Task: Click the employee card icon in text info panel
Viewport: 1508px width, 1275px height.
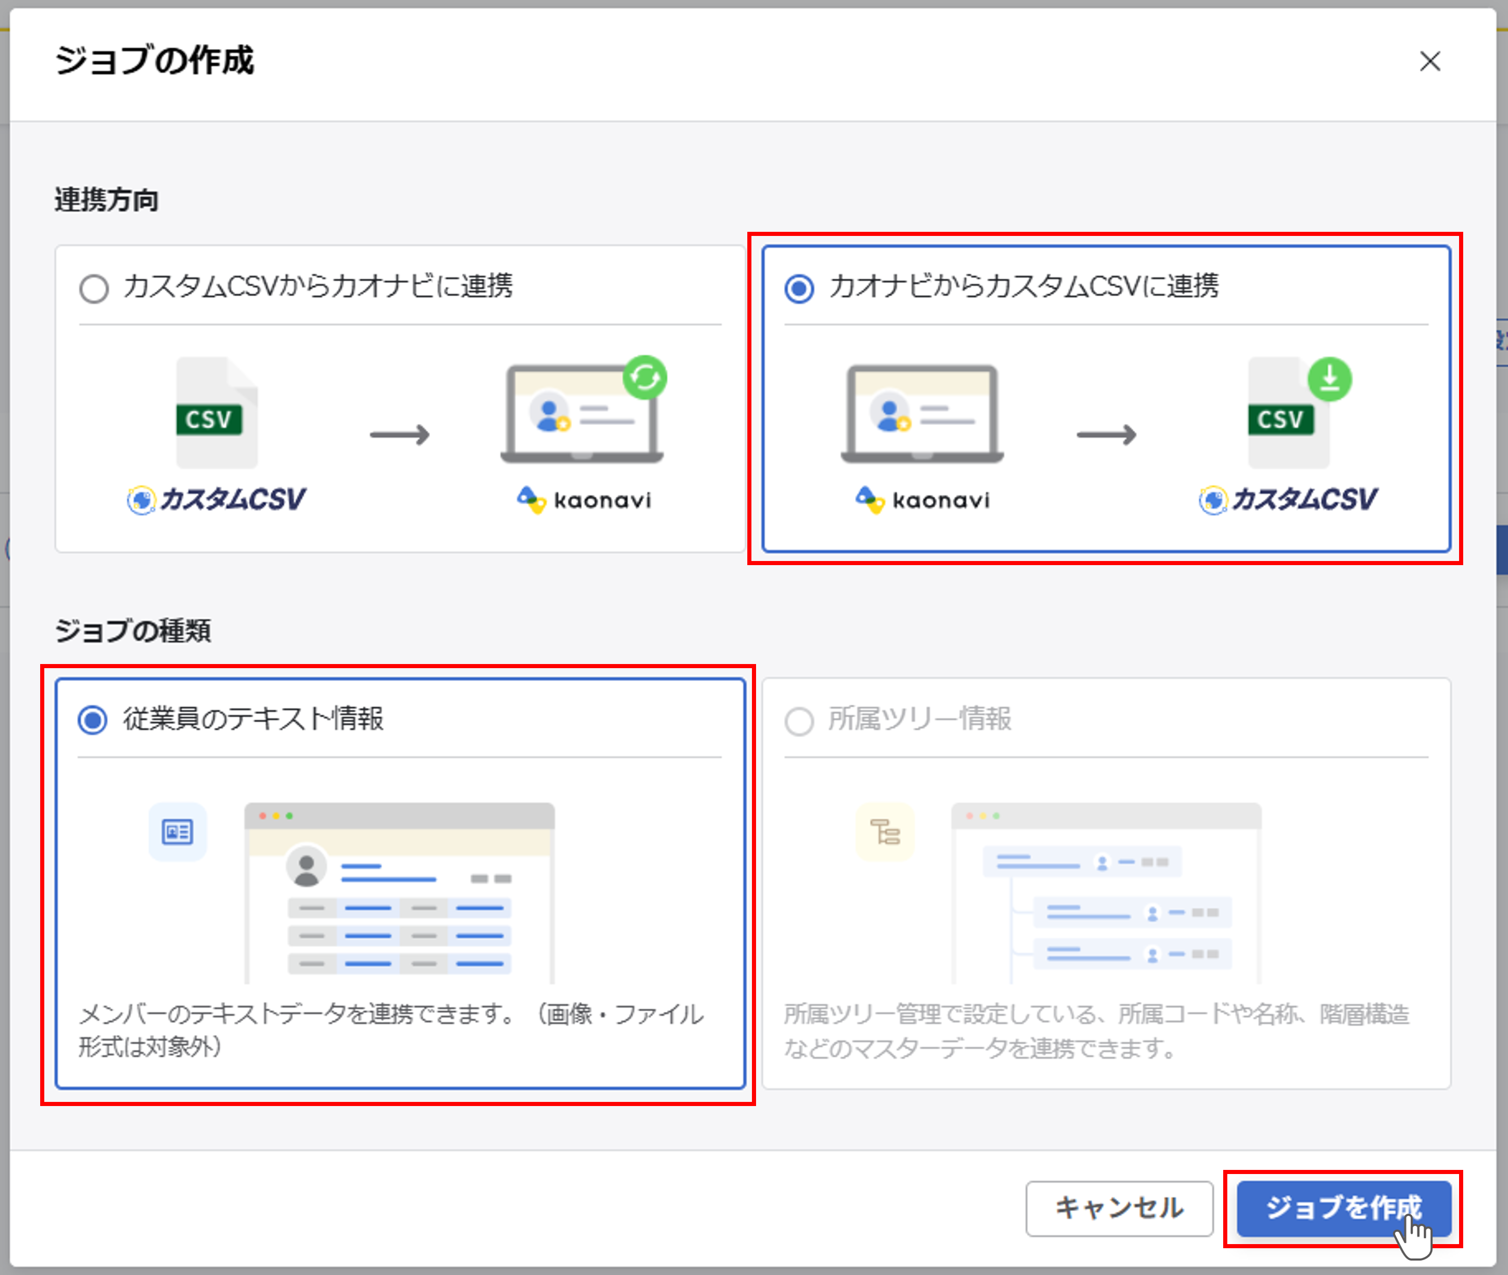Action: (177, 832)
